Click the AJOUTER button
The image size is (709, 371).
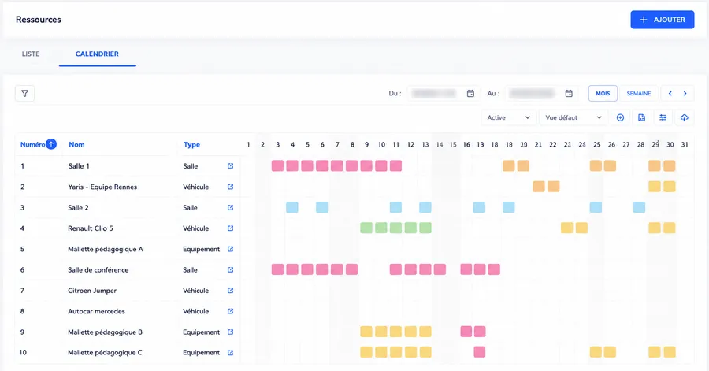pos(663,20)
